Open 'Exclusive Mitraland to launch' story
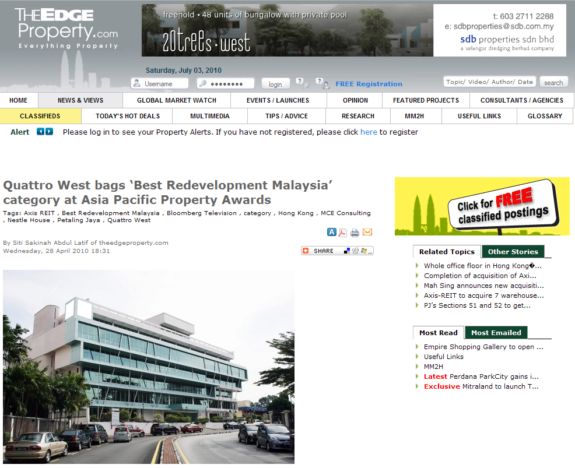Viewport: 575px width, 468px height. 481,386
